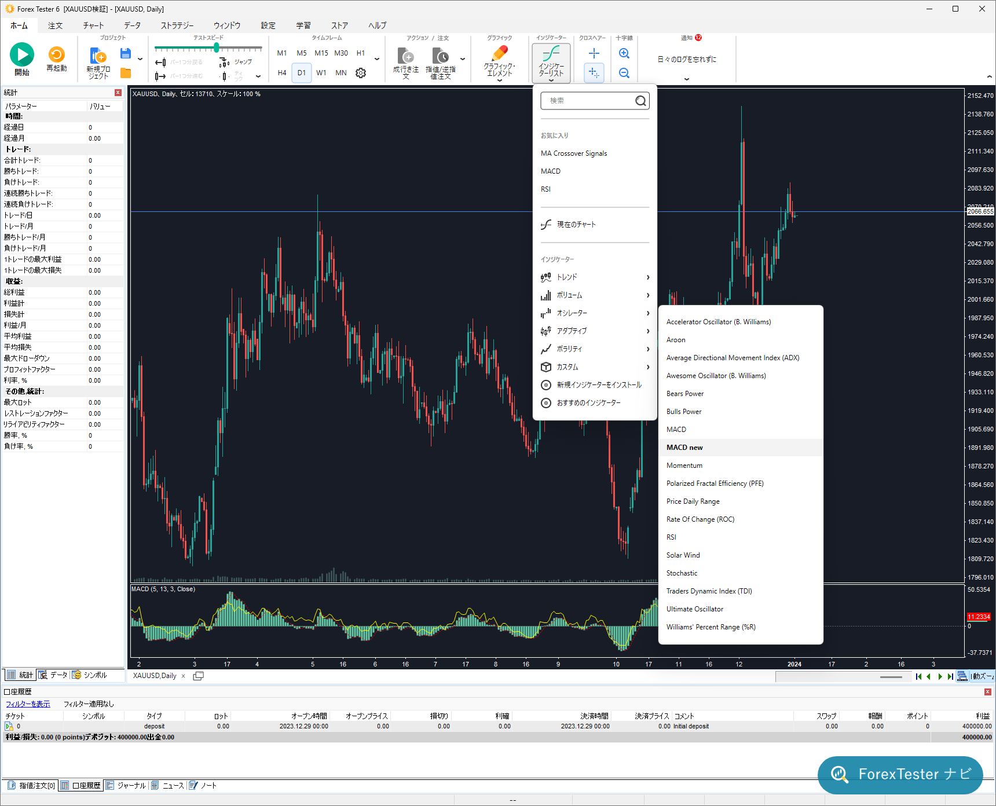
Task: Select the M15 timeframe
Action: 321,53
